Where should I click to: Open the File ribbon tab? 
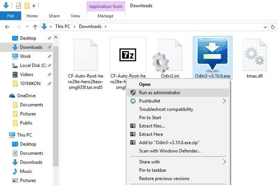click(11, 16)
